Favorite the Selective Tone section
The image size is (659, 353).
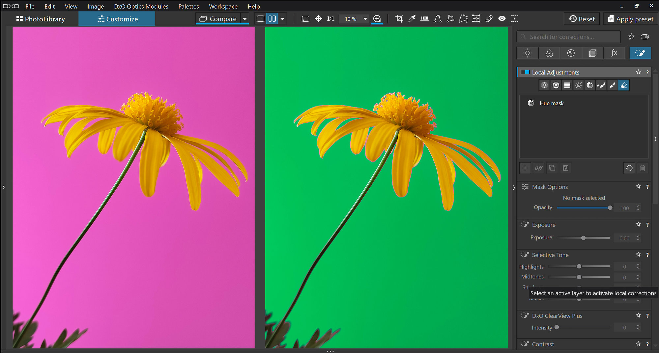coord(638,254)
